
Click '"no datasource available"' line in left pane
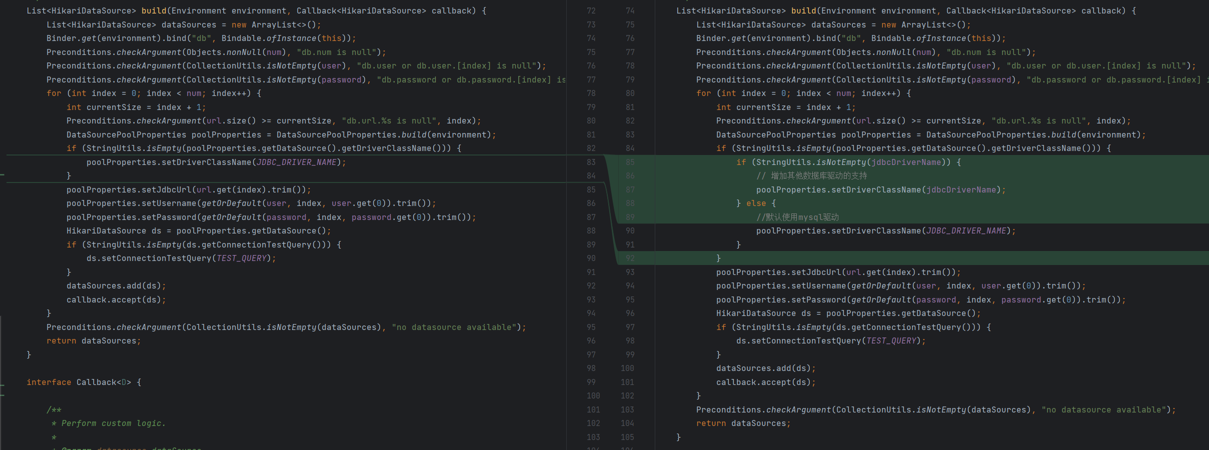coord(286,327)
